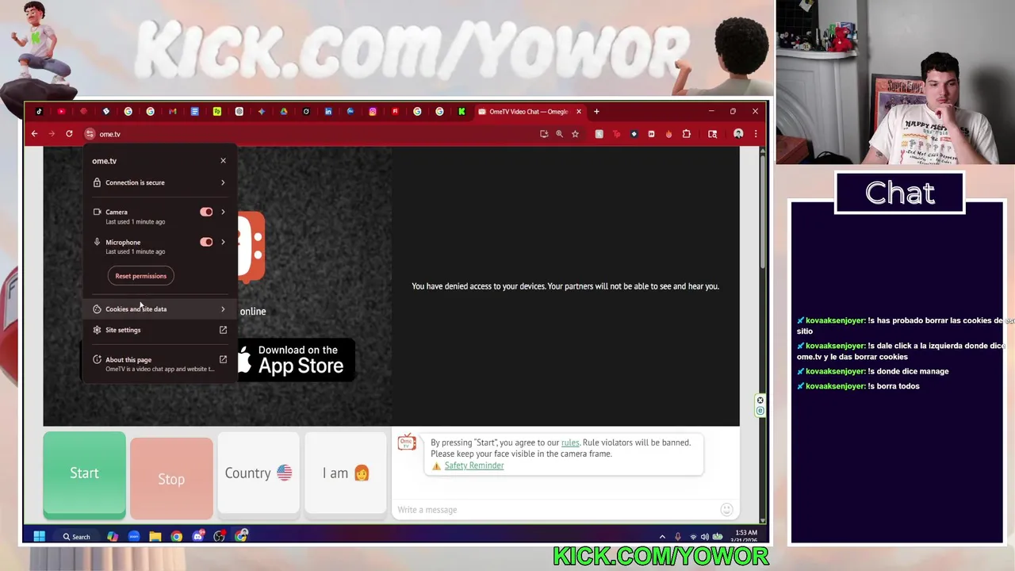Click the Start button
The width and height of the screenshot is (1015, 571).
84,473
